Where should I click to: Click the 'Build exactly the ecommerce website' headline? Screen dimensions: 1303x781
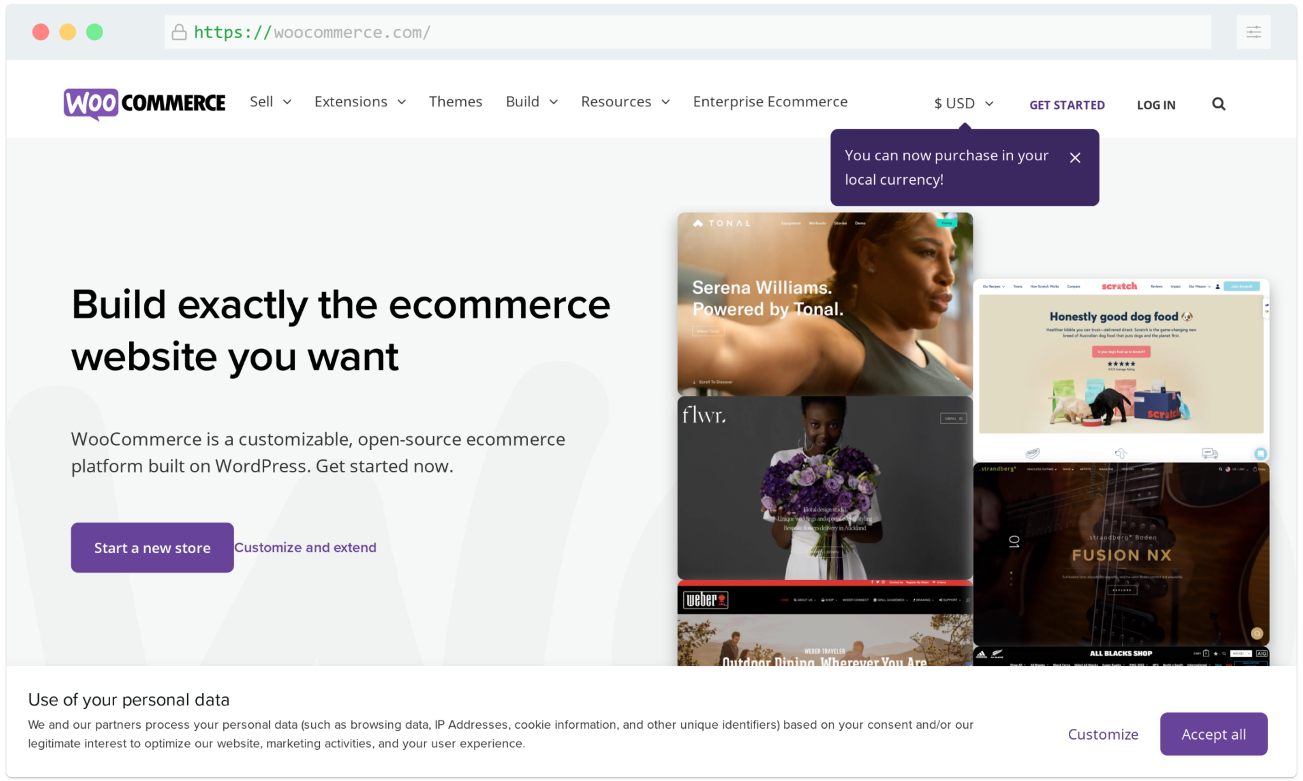(340, 330)
